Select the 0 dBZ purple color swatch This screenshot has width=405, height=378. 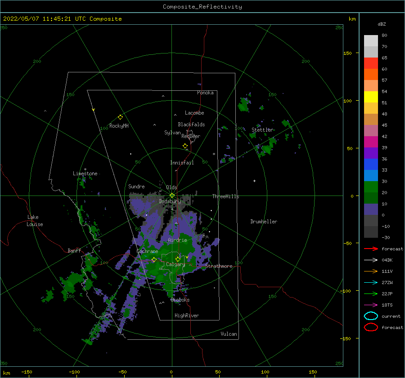(371, 209)
